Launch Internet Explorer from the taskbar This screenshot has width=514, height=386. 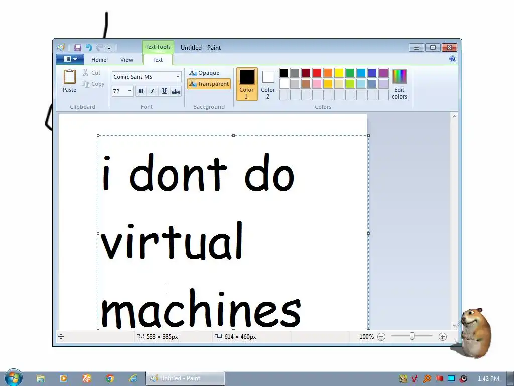click(133, 378)
